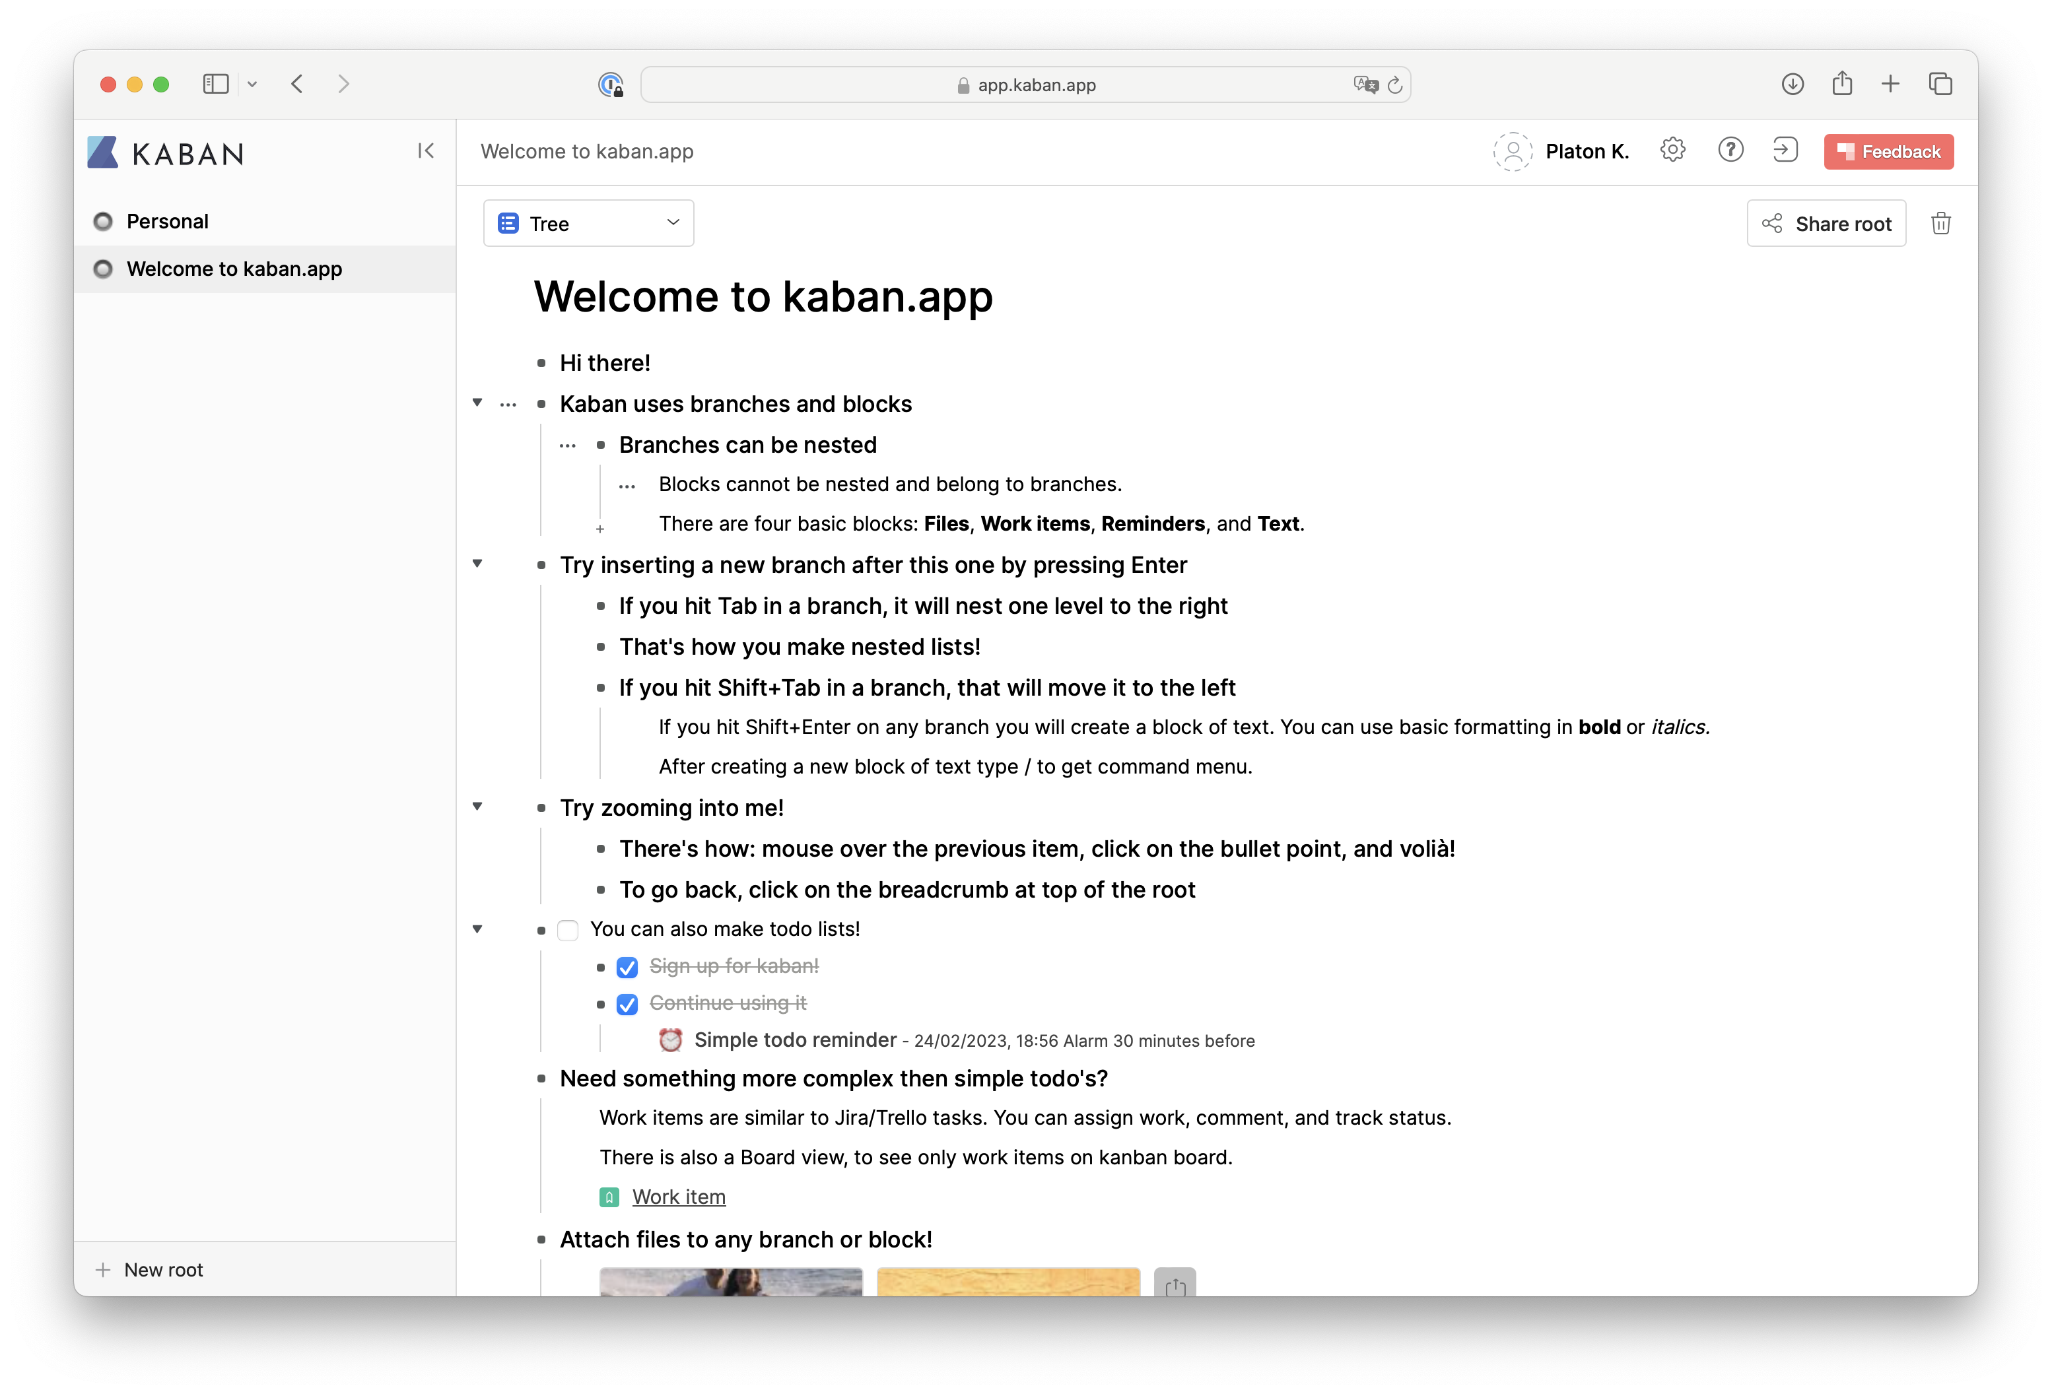Screen dimensions: 2052x1394
Task: Open the yellow textured image thumbnail
Action: coord(1008,1282)
